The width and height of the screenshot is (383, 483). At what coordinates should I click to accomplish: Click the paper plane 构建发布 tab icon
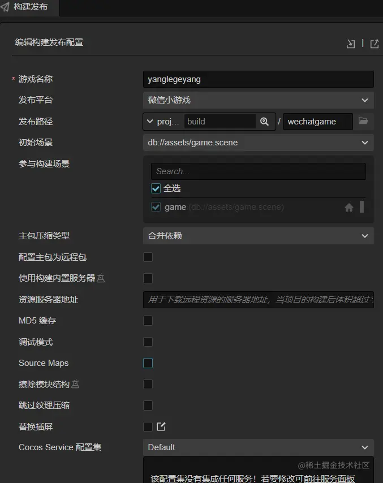[5, 7]
